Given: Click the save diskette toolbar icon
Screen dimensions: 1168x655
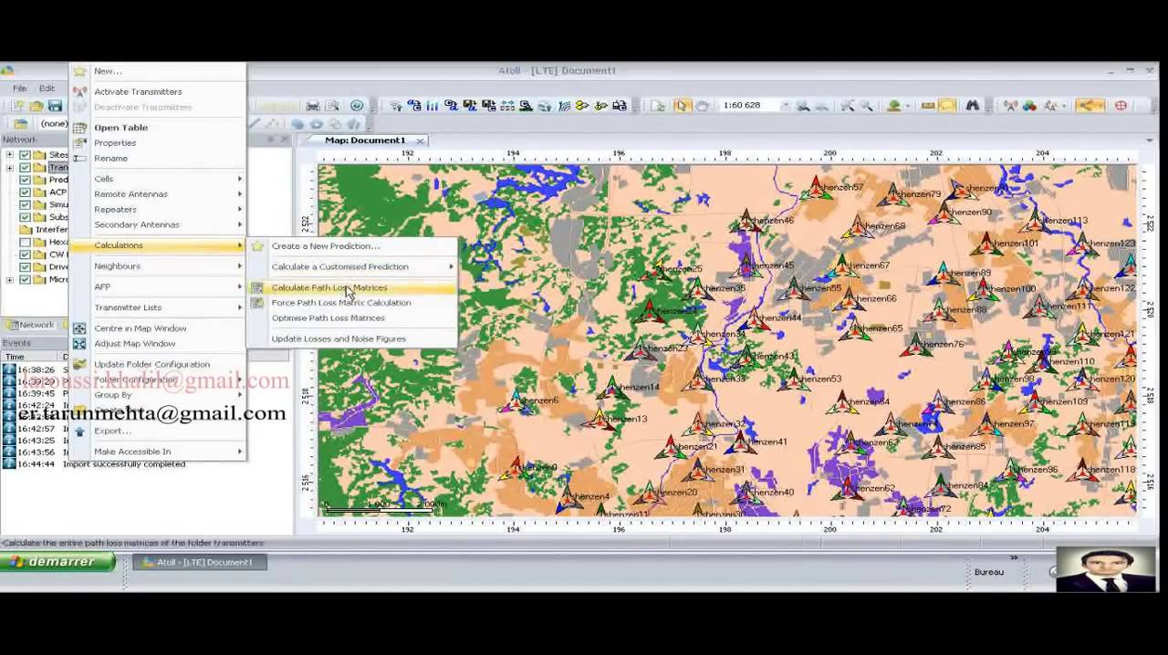Looking at the screenshot, I should point(55,106).
